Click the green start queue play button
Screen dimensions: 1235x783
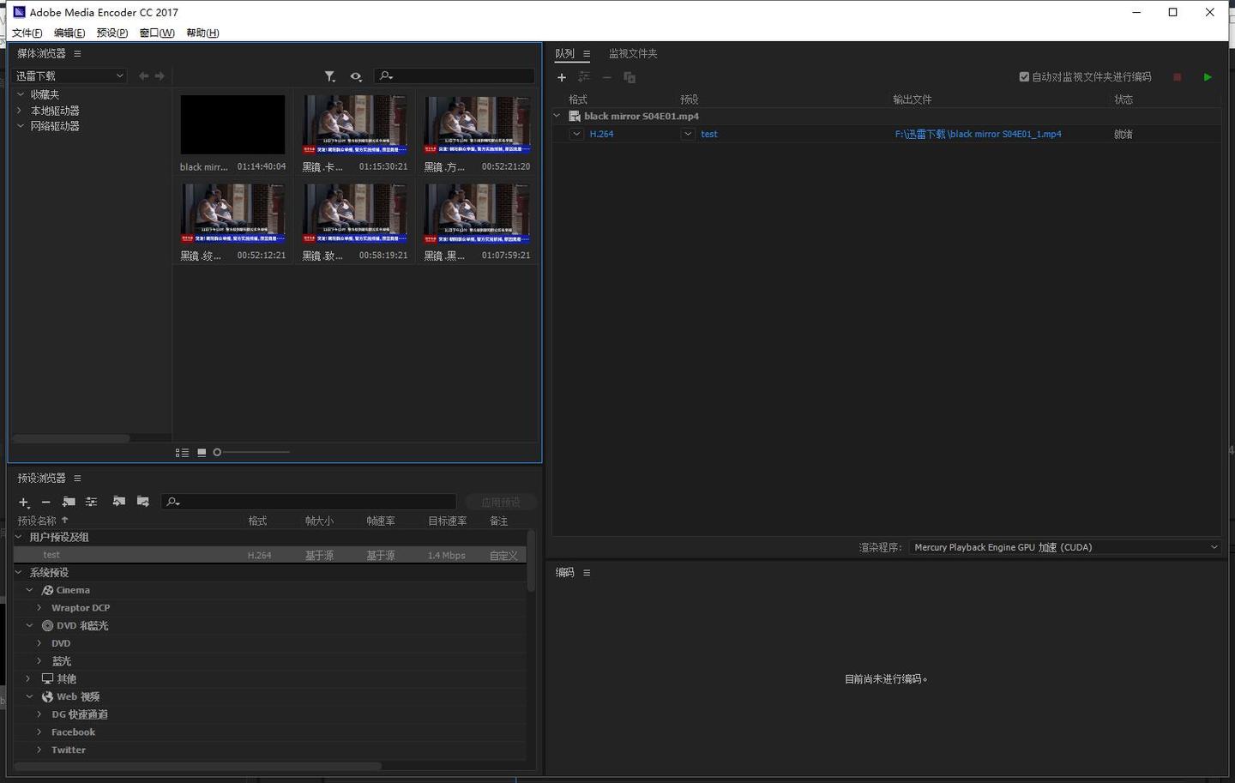click(1208, 77)
